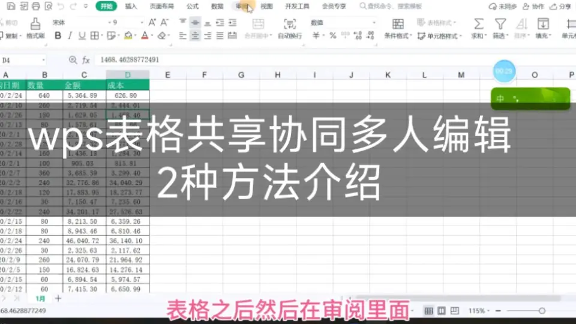Click the Fill down icon
576x324 pixels.
(x=542, y=24)
